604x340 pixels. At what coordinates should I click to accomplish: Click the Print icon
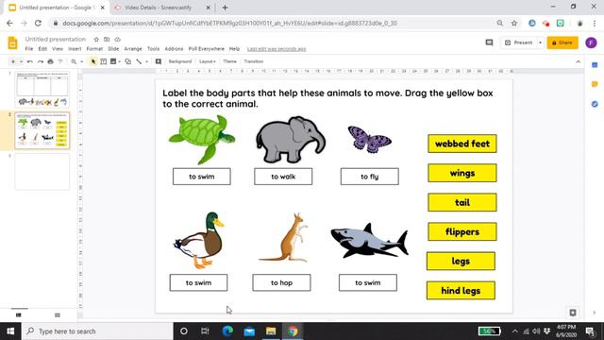click(x=50, y=61)
